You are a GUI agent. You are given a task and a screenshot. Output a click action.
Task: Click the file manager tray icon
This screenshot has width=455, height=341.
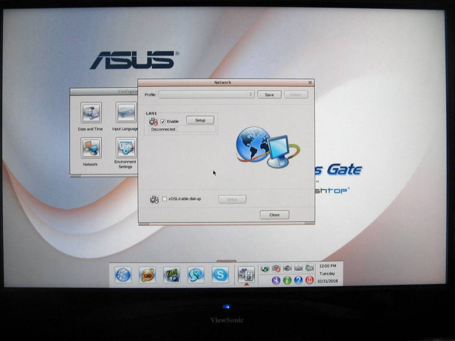pos(310,269)
